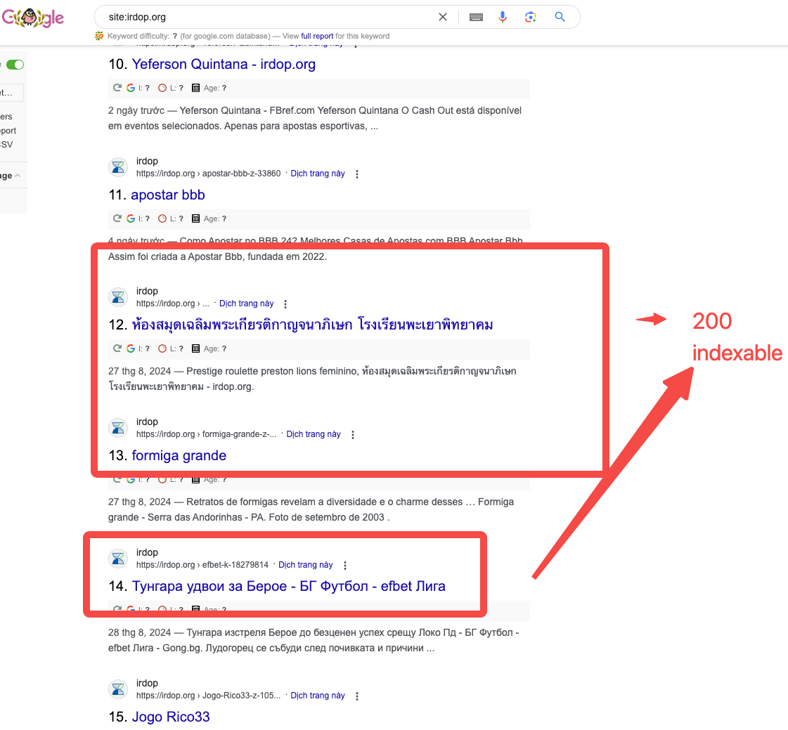This screenshot has width=788, height=730.
Task: Click Age archive icon under Yeferson Quintana result
Action: (x=195, y=88)
